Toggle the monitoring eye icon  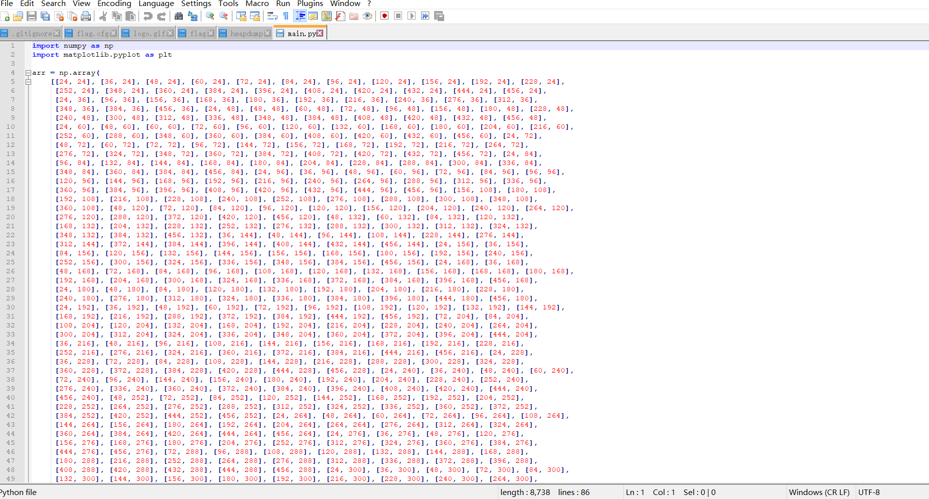coord(367,17)
